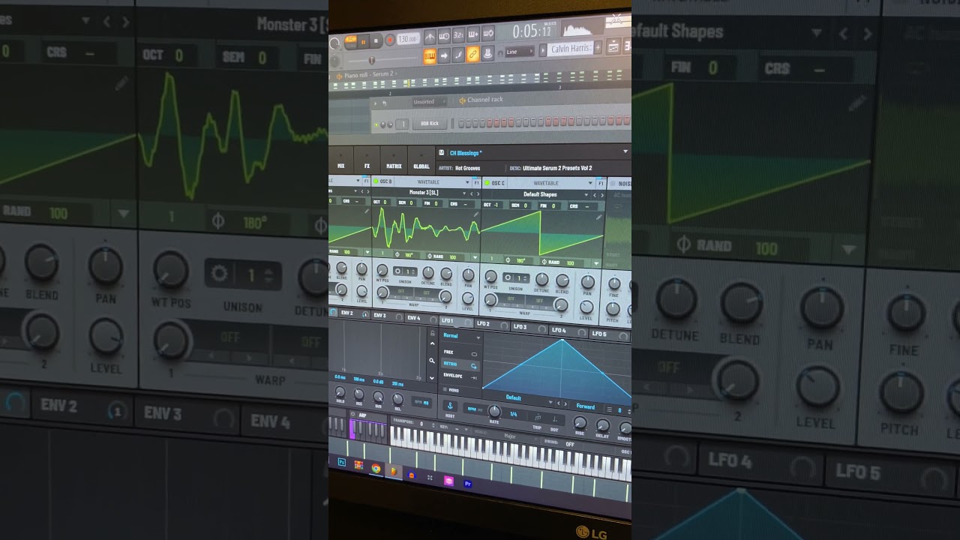Toggle LFO TRIP triplet icon
The image size is (960, 540).
[538, 417]
